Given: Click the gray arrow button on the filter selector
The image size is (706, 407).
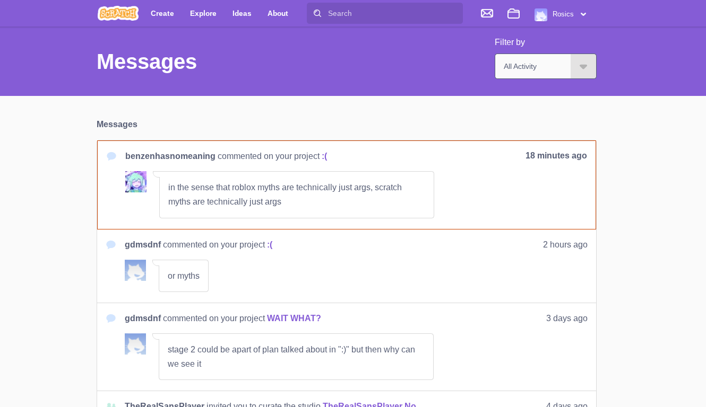Looking at the screenshot, I should click(583, 66).
